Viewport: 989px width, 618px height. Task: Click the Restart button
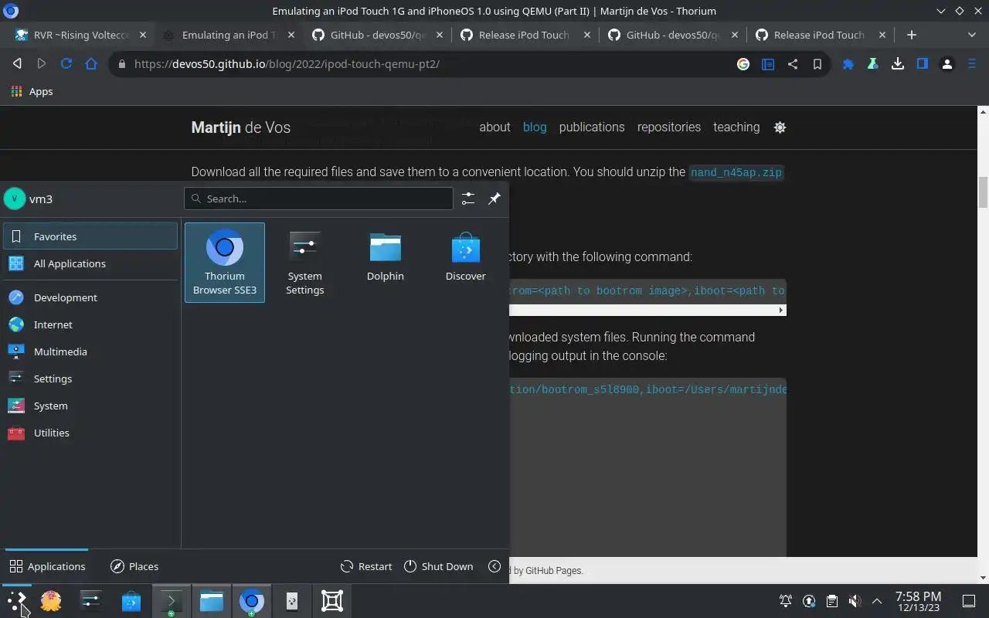[x=366, y=566]
